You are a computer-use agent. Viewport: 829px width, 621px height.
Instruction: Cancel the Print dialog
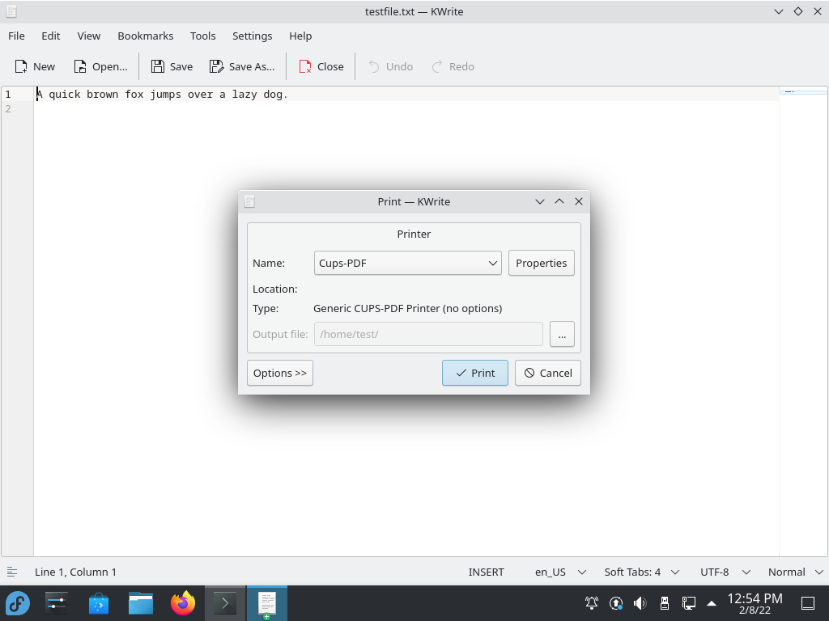[x=548, y=373]
